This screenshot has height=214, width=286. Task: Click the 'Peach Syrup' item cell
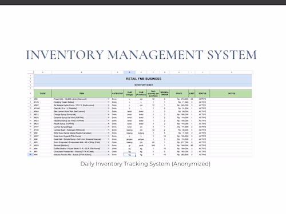81,124
